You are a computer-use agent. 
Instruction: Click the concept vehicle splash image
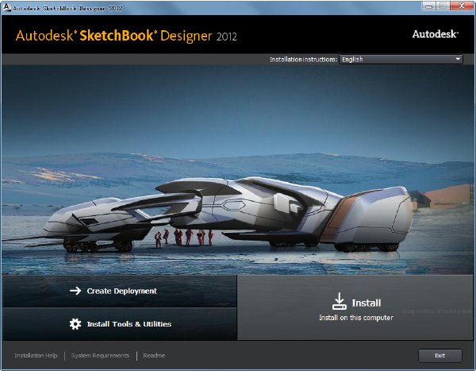[238, 170]
